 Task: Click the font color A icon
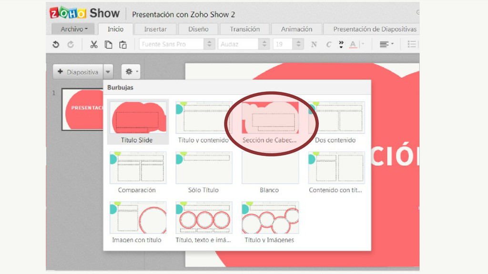pos(353,44)
